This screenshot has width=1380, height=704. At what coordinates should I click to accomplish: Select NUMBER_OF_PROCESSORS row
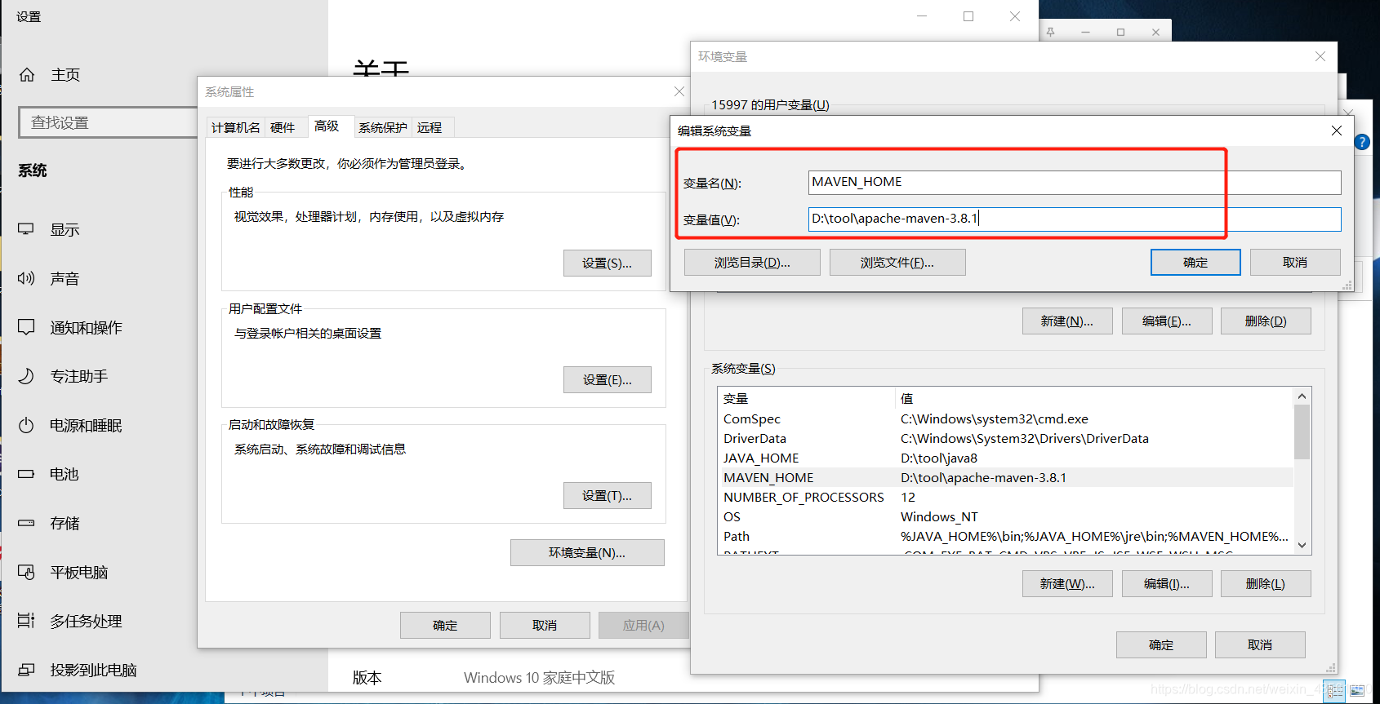[x=1005, y=498]
